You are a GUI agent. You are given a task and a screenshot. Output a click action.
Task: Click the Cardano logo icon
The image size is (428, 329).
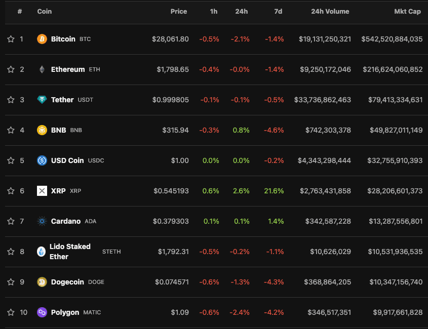tap(42, 221)
